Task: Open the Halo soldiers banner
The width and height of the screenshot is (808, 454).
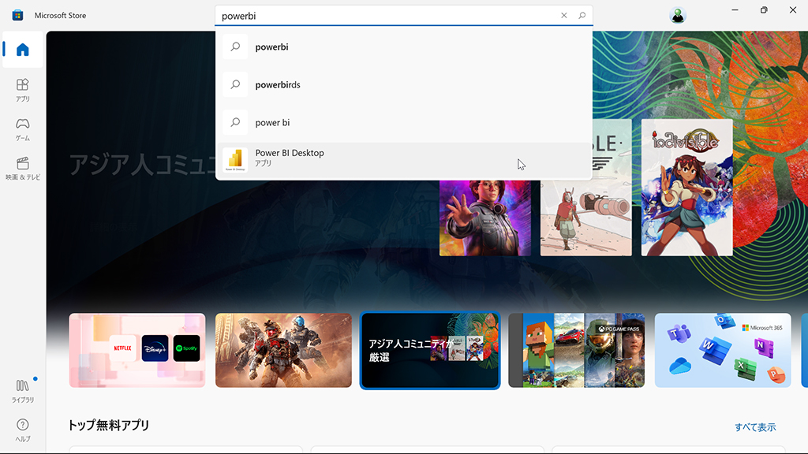Action: 283,350
